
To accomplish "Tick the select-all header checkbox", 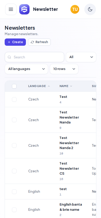I will click(x=14, y=86).
